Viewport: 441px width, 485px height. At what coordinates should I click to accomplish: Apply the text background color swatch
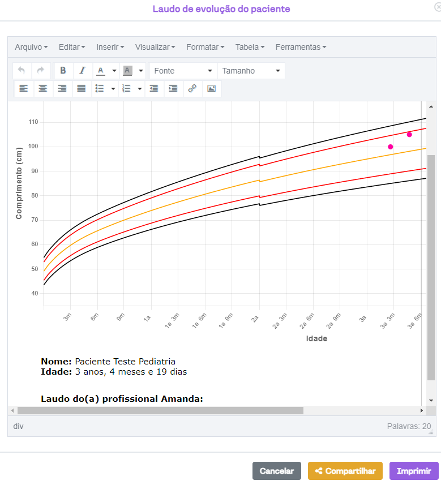[127, 71]
